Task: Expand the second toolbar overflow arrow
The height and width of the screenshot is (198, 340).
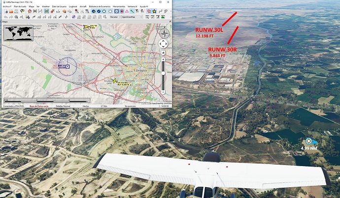Action: (x=170, y=17)
